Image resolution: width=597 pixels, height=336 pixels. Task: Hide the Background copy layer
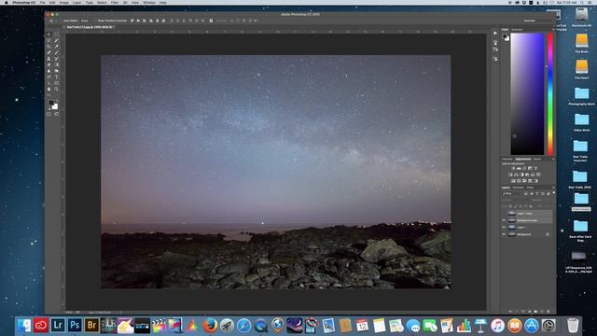pos(504,220)
